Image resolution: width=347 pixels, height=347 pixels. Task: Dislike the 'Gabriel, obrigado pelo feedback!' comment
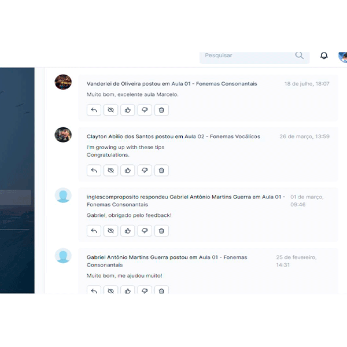[145, 231]
